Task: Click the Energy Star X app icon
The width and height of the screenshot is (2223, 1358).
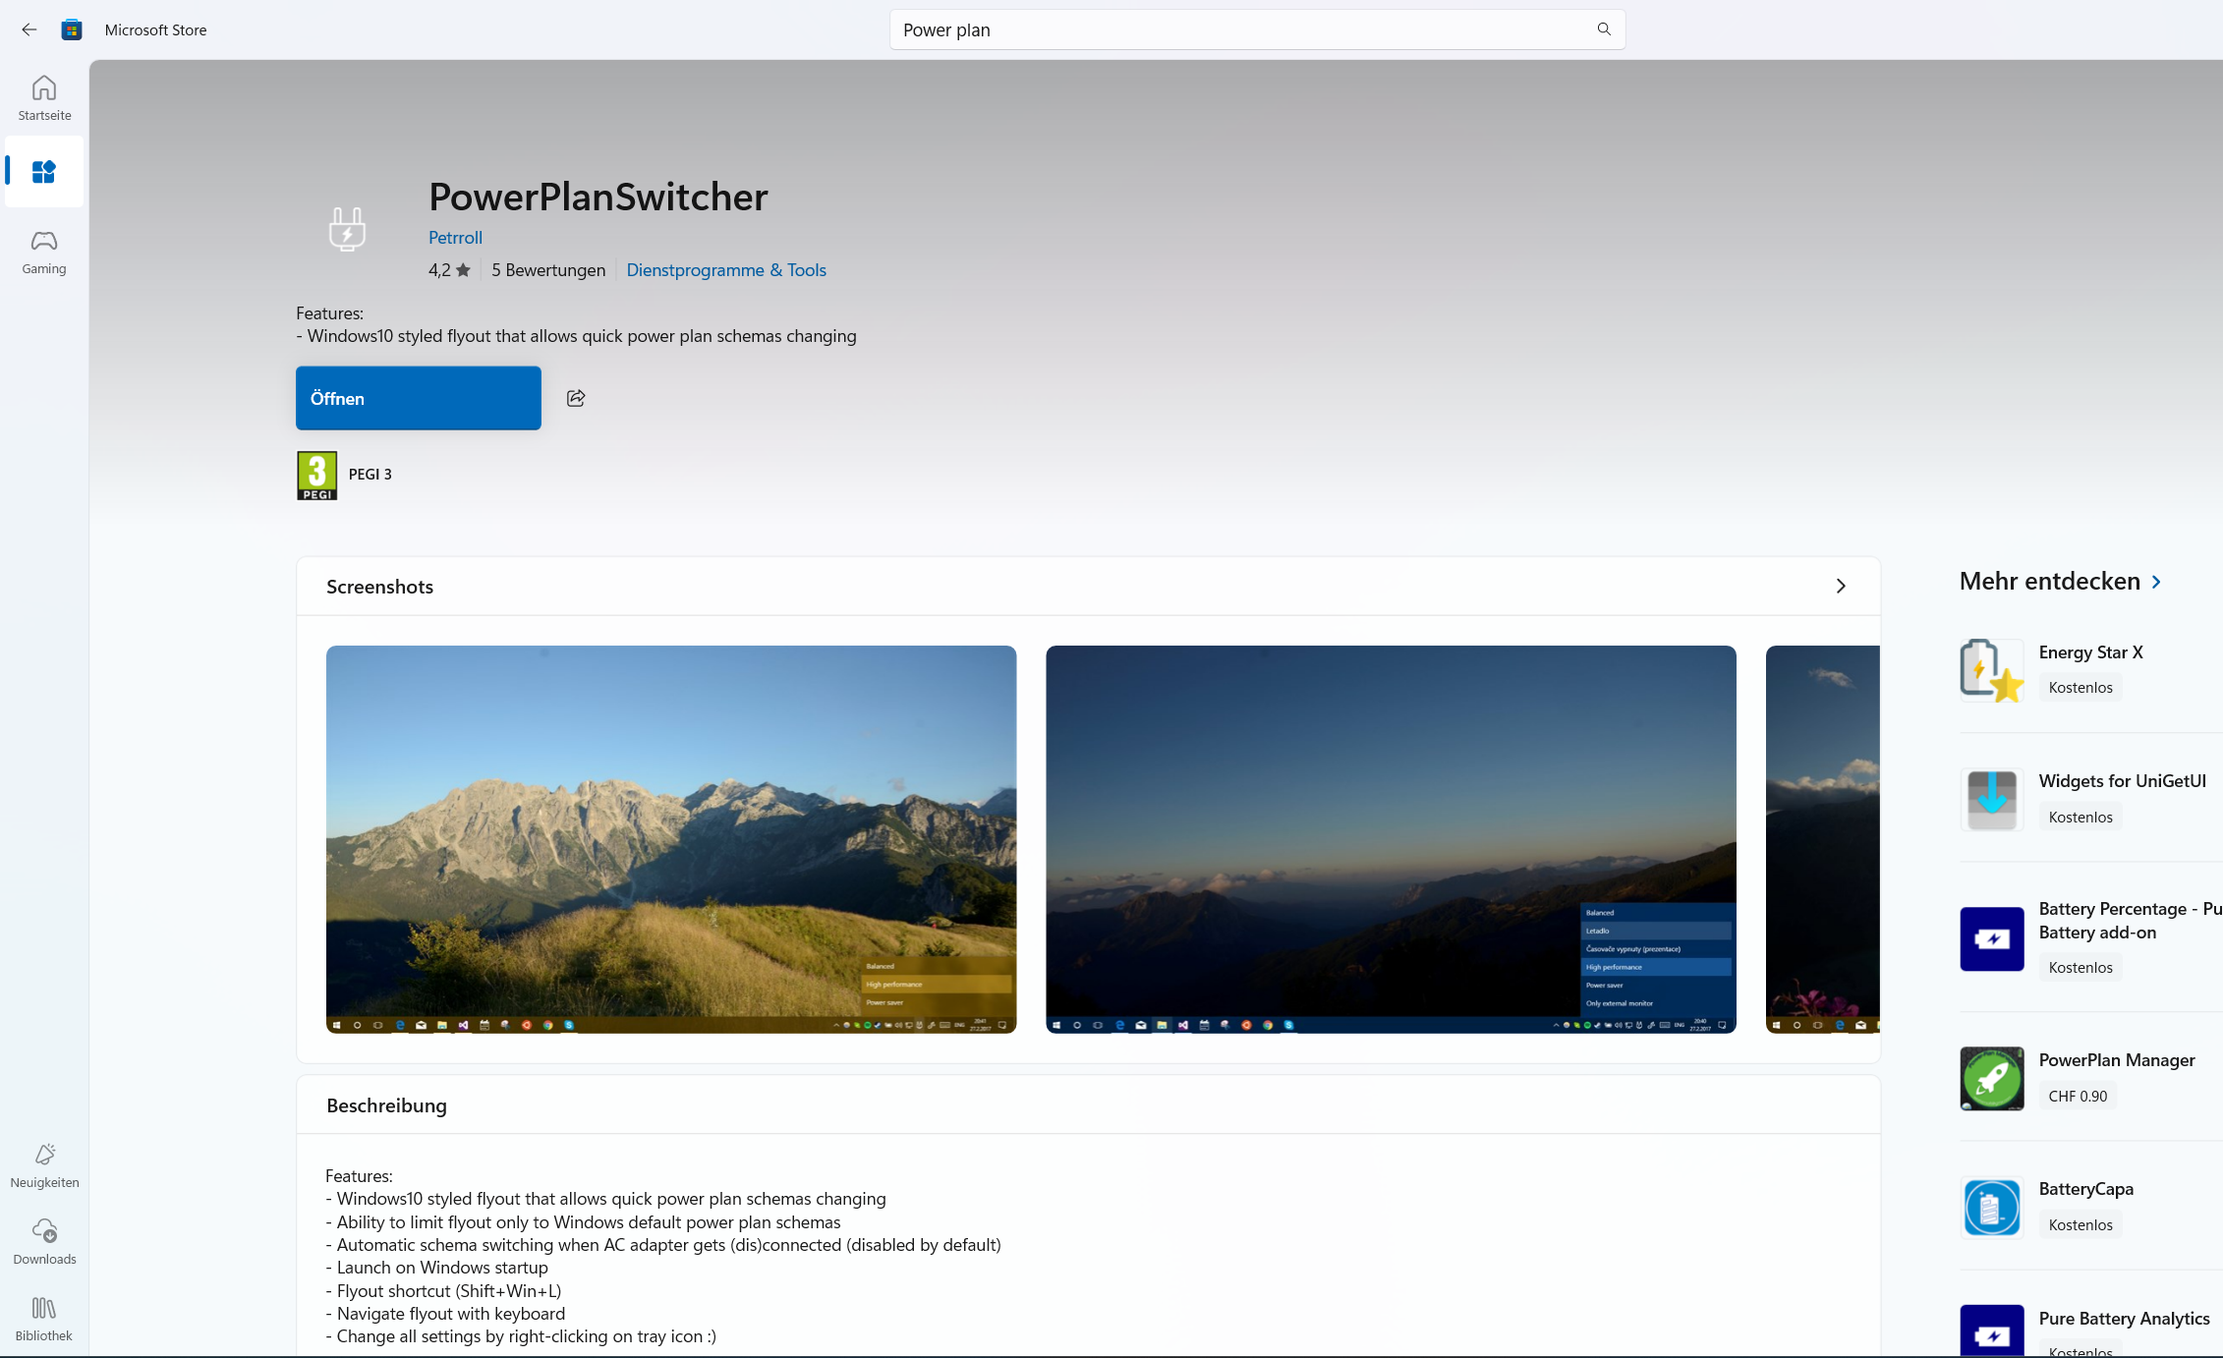Action: click(1991, 670)
